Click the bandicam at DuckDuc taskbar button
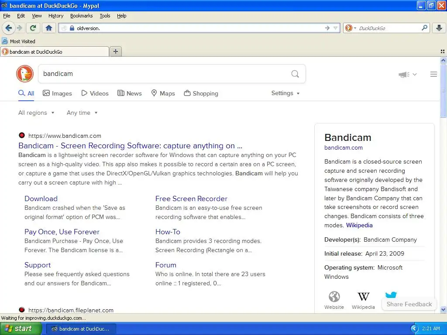447x335 pixels. 81,329
